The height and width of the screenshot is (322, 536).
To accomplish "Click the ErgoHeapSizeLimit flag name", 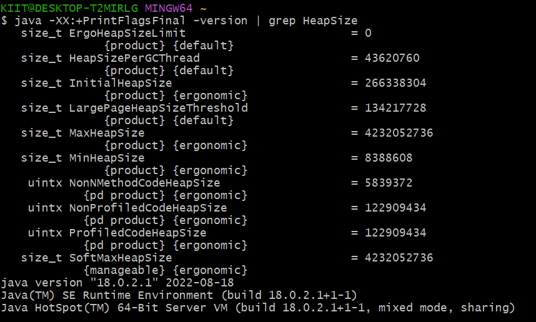I will (127, 33).
